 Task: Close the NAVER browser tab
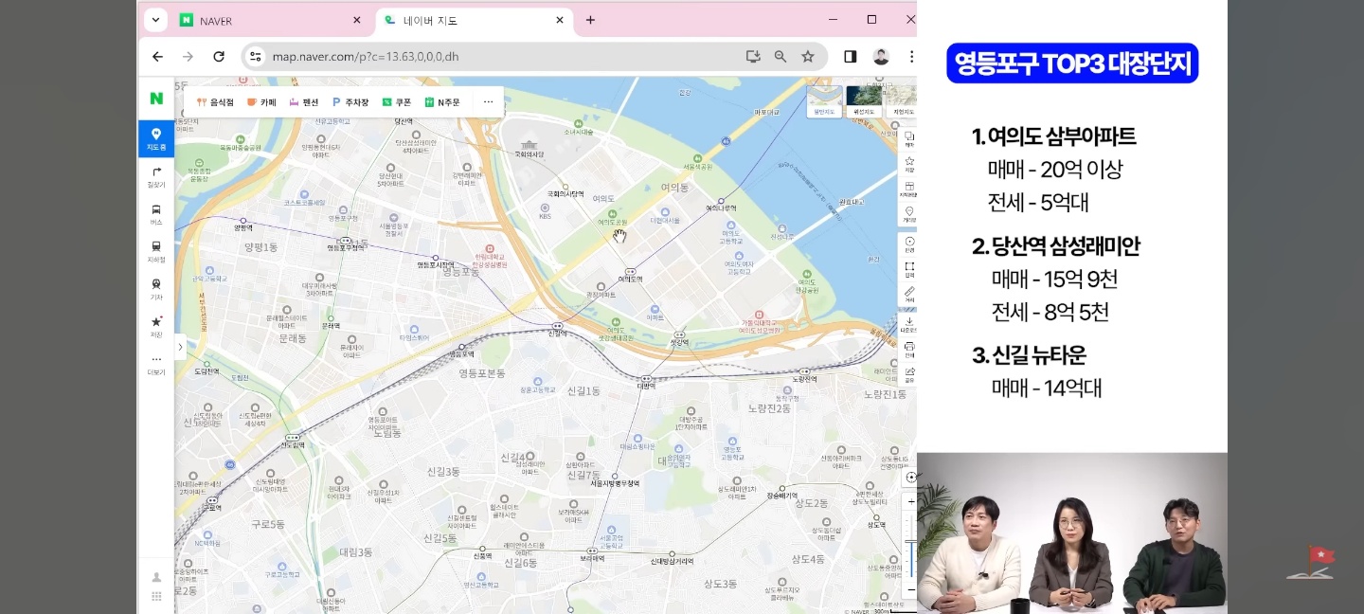[x=356, y=20]
